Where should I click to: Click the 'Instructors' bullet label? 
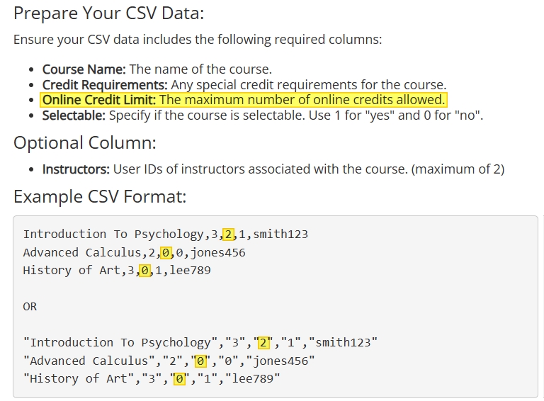click(76, 169)
